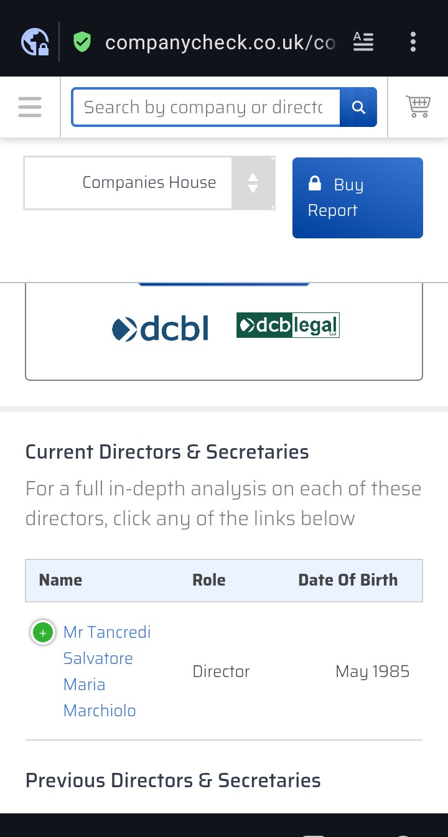Click the dcb legal logo
The height and width of the screenshot is (837, 448).
(287, 325)
